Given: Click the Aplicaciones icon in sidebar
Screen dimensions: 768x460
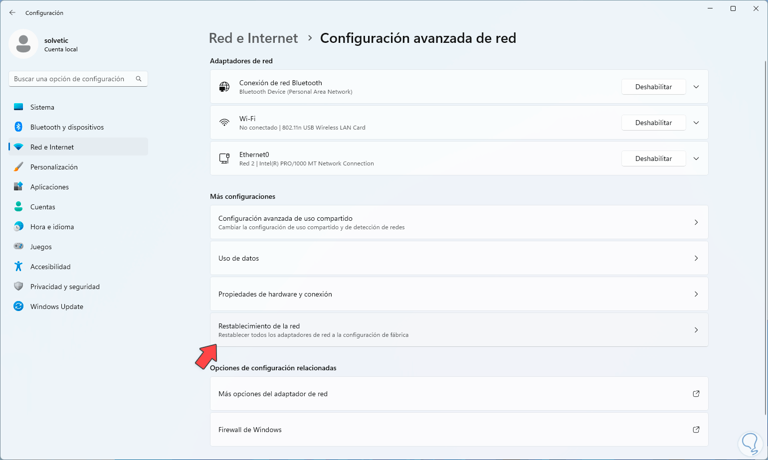Looking at the screenshot, I should pos(18,187).
